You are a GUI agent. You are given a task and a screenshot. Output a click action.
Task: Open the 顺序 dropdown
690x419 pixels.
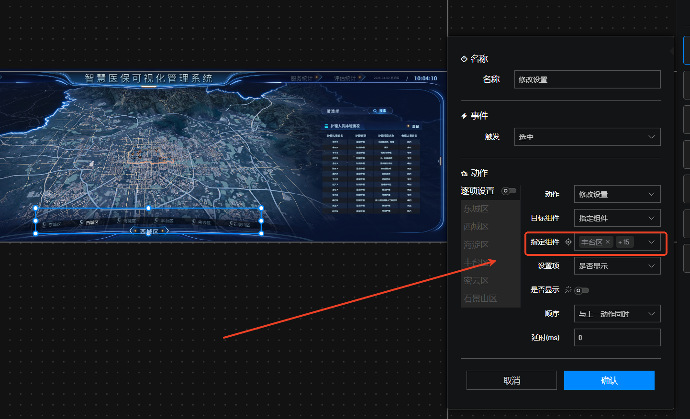pos(617,314)
